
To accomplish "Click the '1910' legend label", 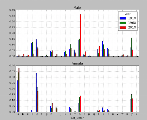I will (132, 18).
